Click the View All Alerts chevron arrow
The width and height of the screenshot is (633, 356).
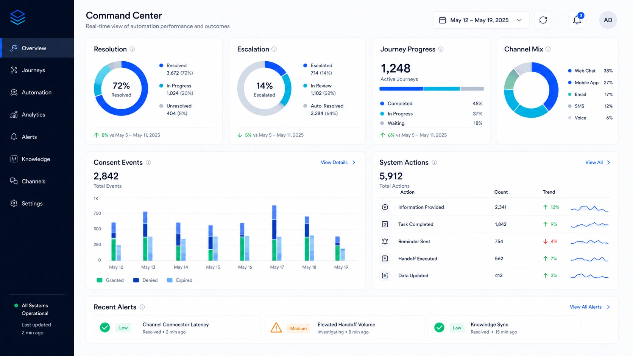608,307
